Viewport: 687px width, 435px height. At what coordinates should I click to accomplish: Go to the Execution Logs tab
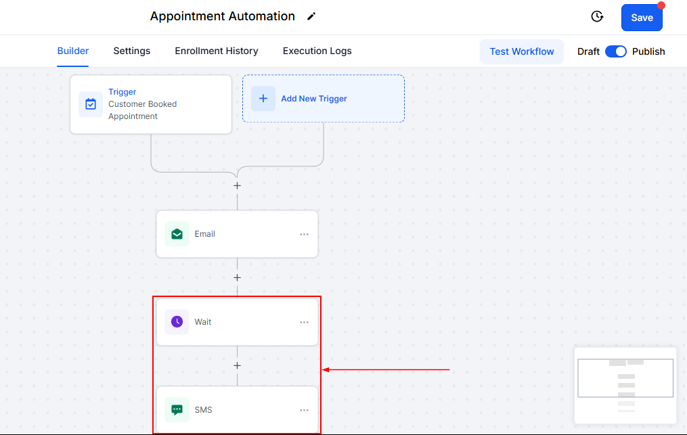point(317,51)
